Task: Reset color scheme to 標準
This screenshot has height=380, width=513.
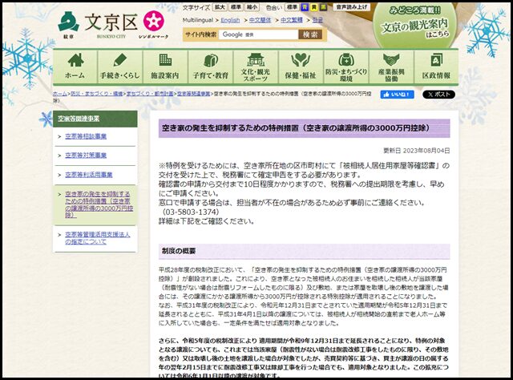Action: [x=292, y=7]
